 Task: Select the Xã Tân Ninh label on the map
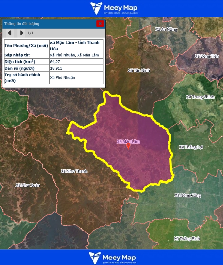pos(139,70)
